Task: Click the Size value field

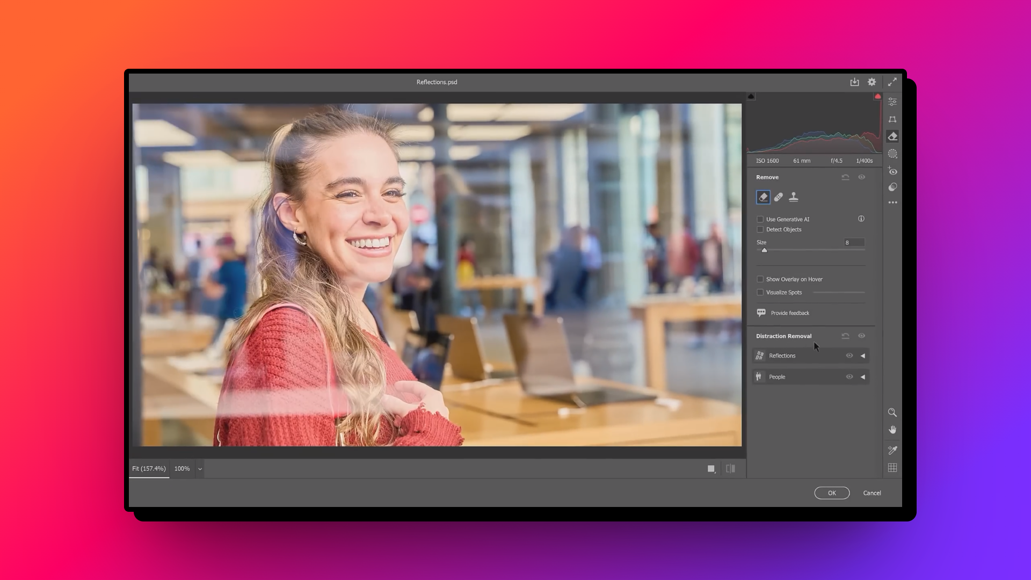Action: (x=854, y=242)
